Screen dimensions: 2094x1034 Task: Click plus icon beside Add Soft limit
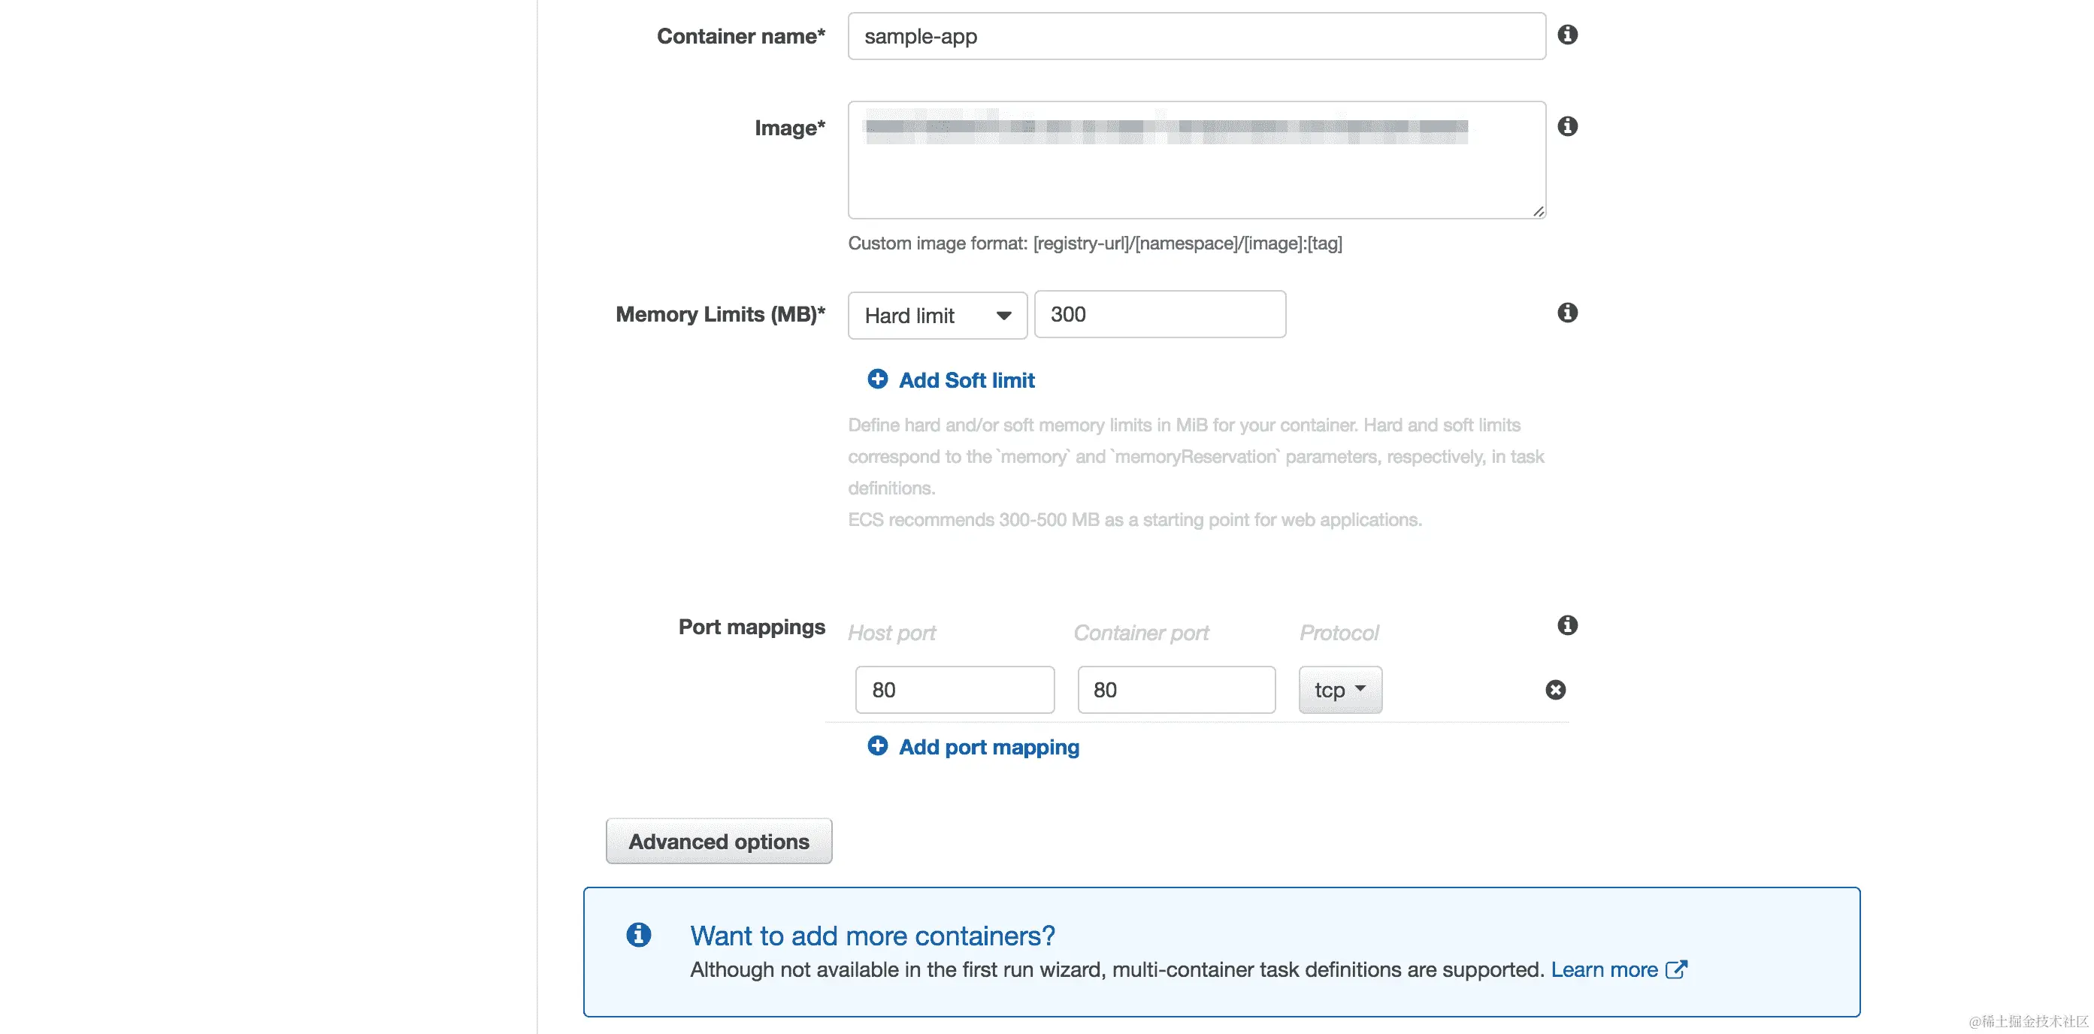[877, 379]
